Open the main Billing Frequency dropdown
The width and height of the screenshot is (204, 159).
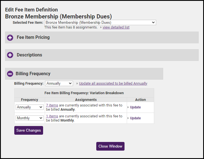click(59, 84)
